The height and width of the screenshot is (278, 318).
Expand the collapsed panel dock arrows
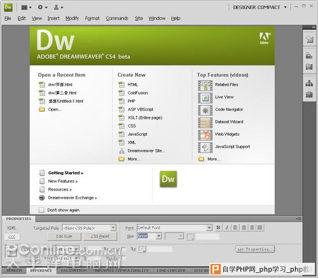314,27
